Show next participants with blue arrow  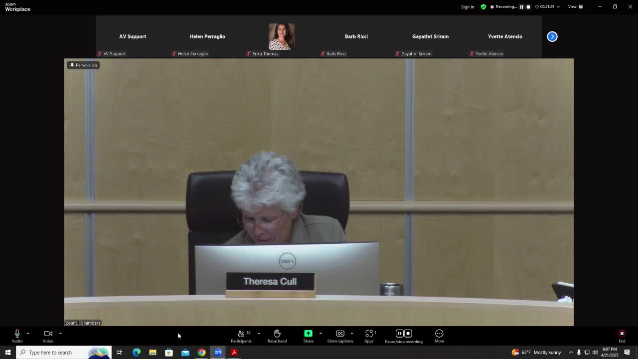[x=552, y=36]
